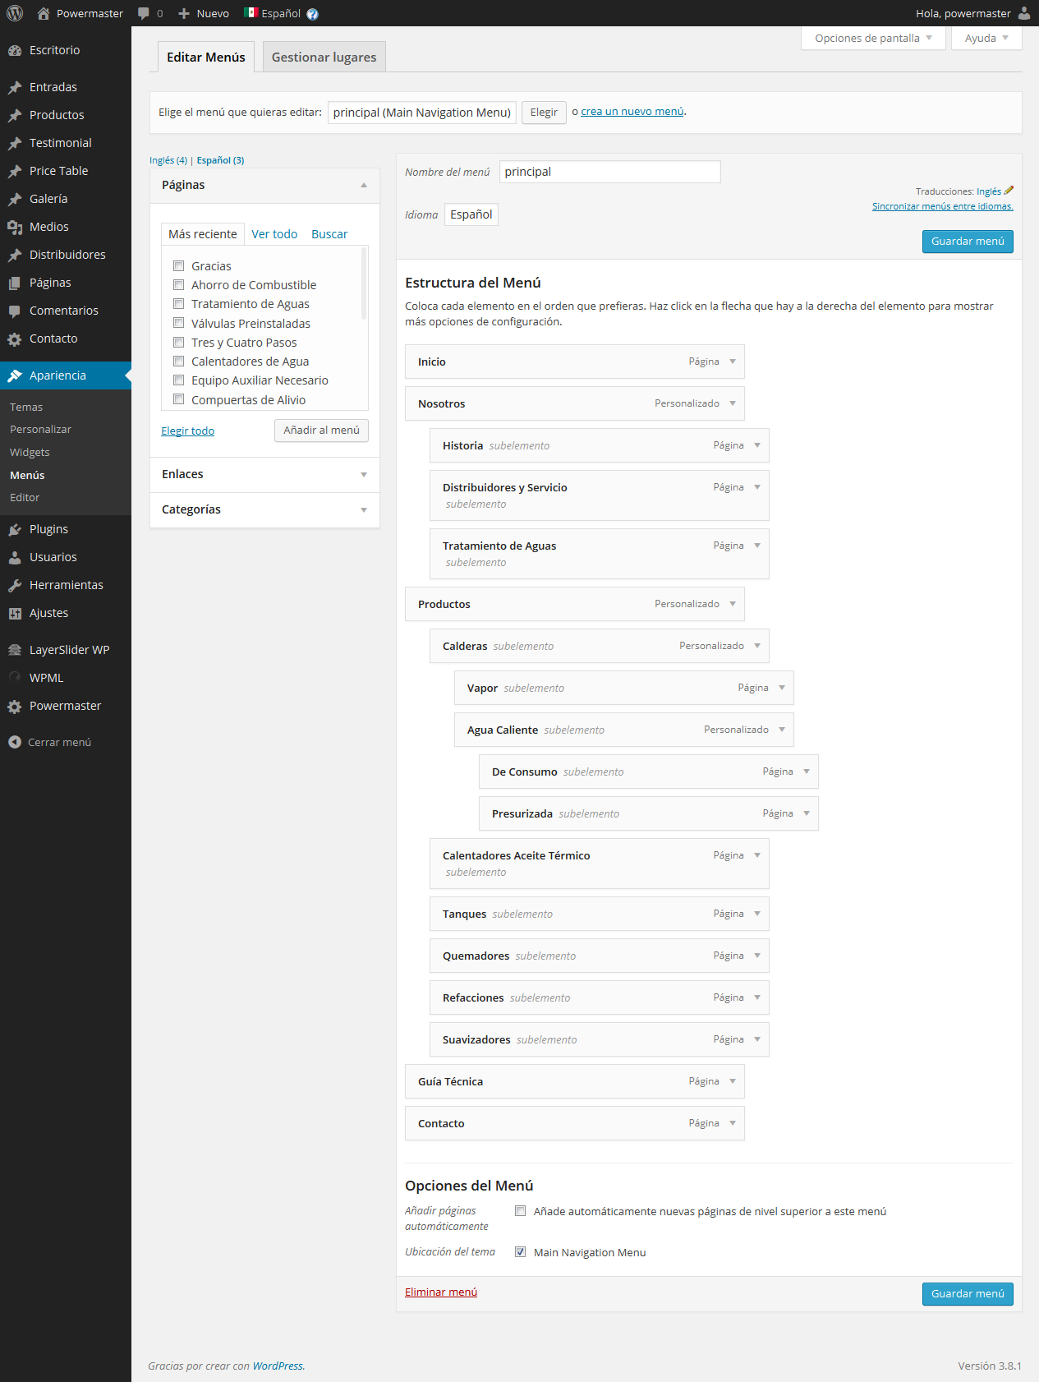Viewport: 1039px width, 1382px height.
Task: Click the pencil icon next to Inglés translation
Action: tap(1009, 191)
